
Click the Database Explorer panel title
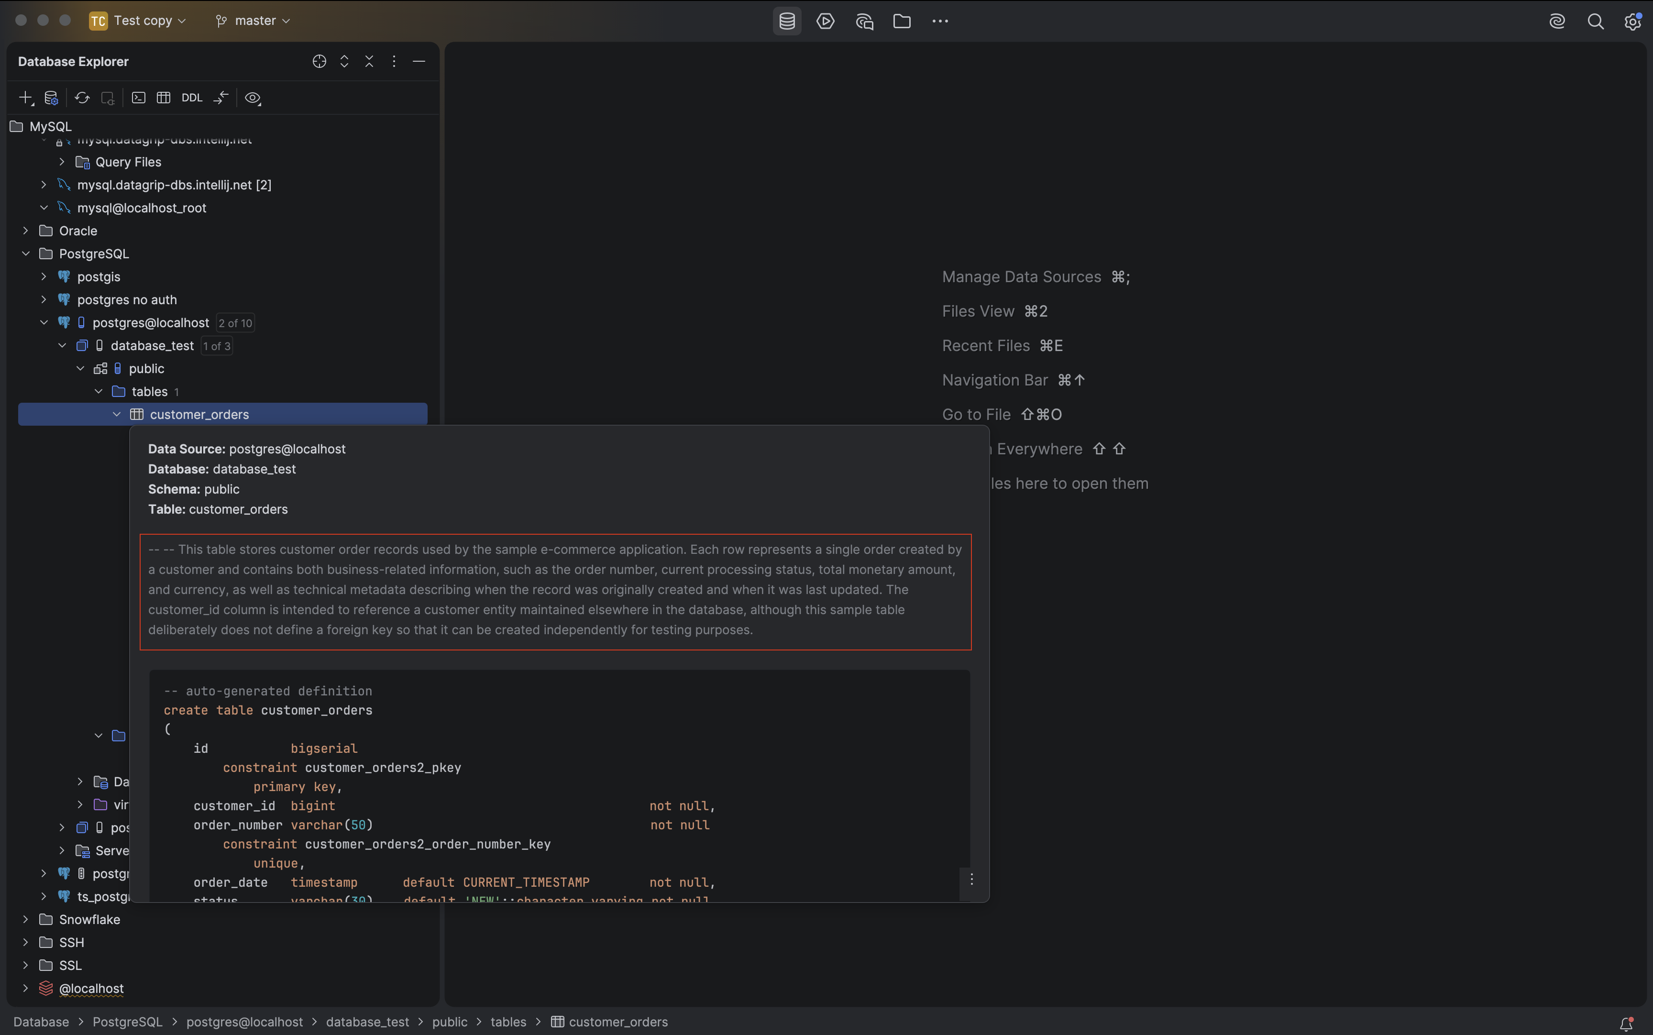coord(73,62)
